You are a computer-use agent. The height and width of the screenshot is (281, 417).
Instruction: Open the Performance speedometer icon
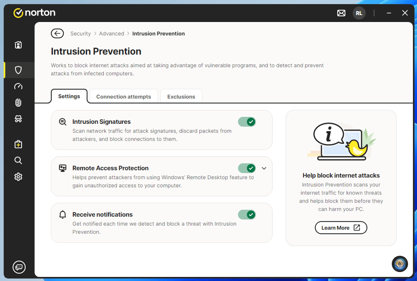[x=18, y=86]
